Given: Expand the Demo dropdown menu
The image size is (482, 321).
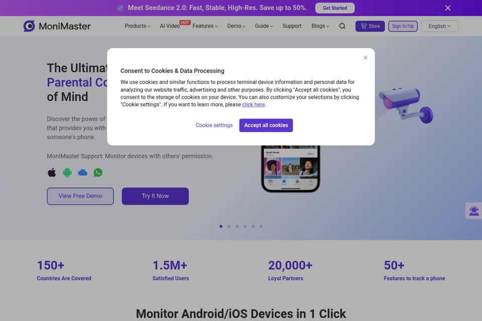Looking at the screenshot, I should [236, 26].
